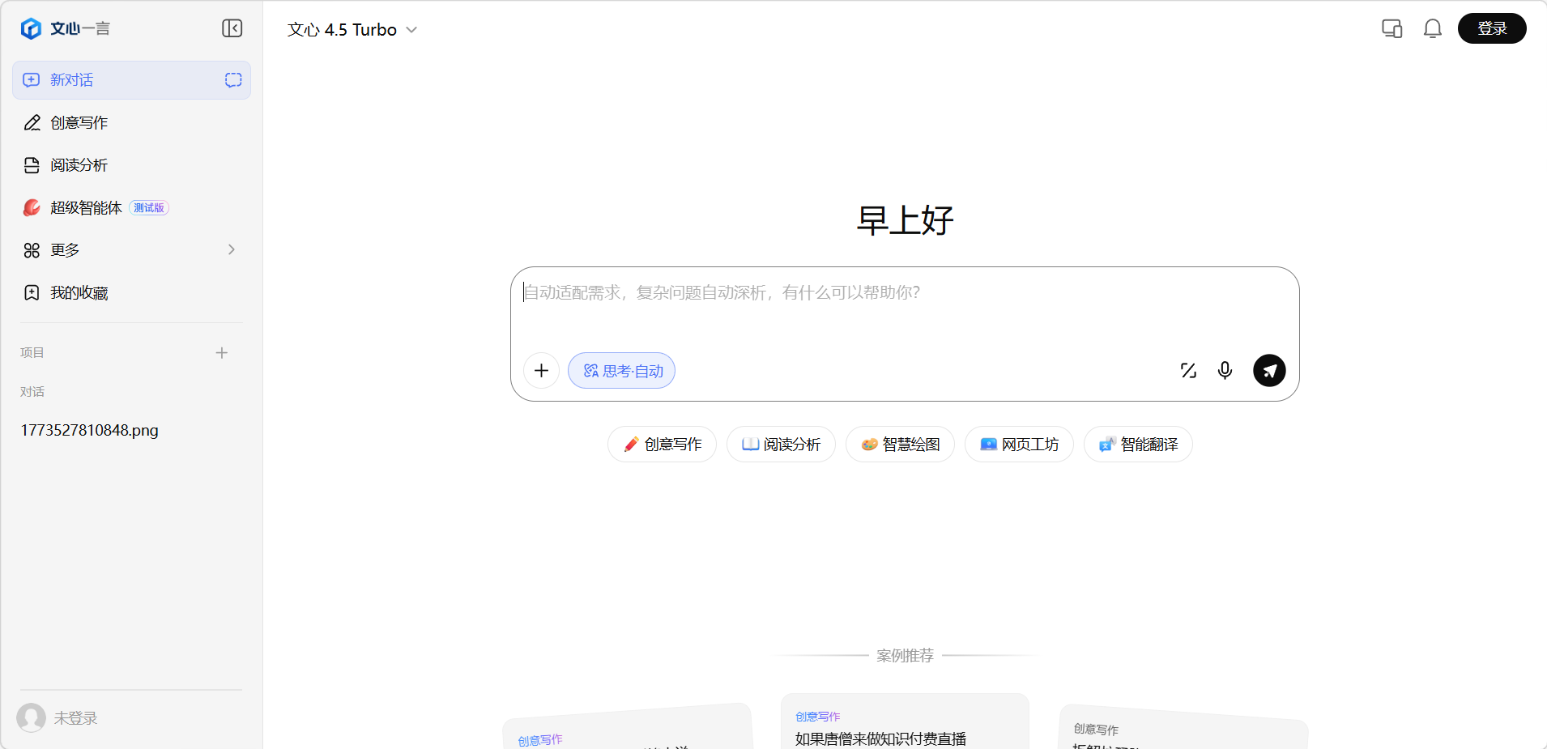The height and width of the screenshot is (749, 1547).
Task: Open the 文心 4.5 Turbo model dropdown
Action: pyautogui.click(x=352, y=30)
